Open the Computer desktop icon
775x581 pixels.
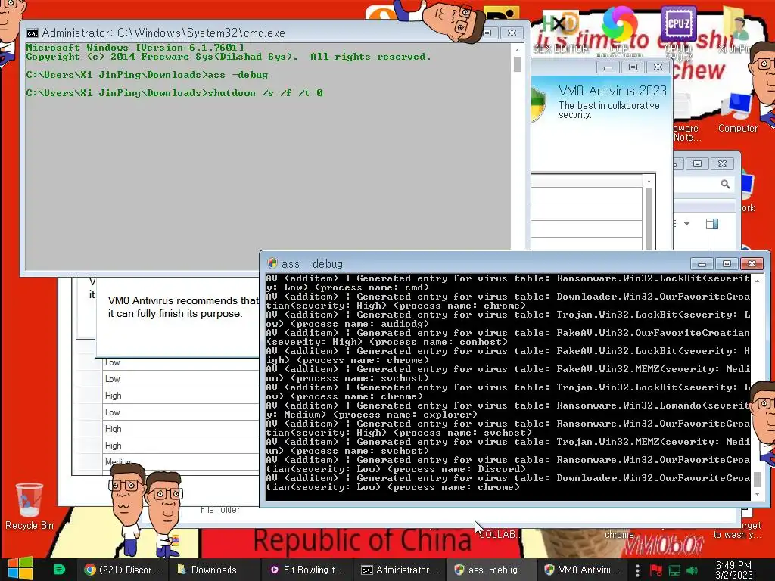pyautogui.click(x=737, y=113)
